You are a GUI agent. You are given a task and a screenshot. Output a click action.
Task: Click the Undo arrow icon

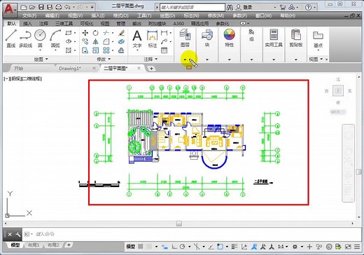[x=67, y=7]
